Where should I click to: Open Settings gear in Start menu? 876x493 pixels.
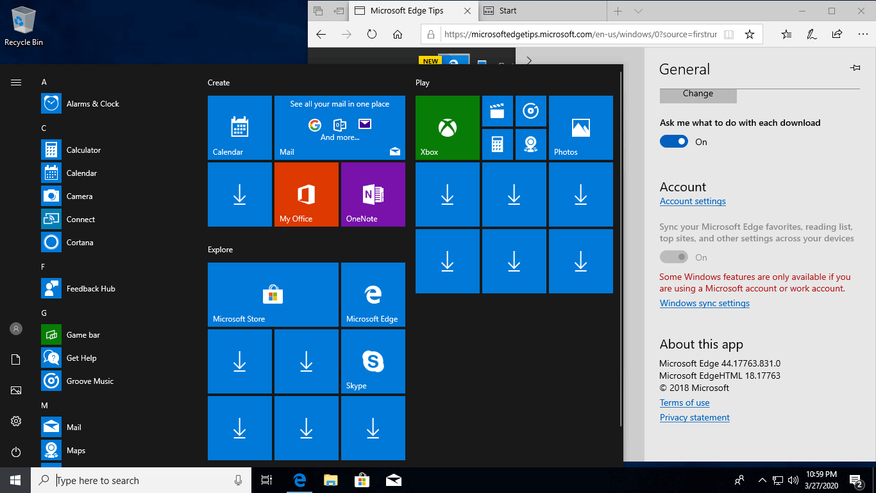click(x=16, y=421)
